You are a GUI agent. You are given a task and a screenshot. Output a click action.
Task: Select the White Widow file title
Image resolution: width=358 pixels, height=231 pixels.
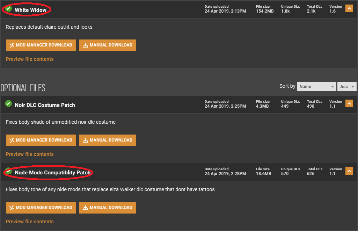click(31, 10)
